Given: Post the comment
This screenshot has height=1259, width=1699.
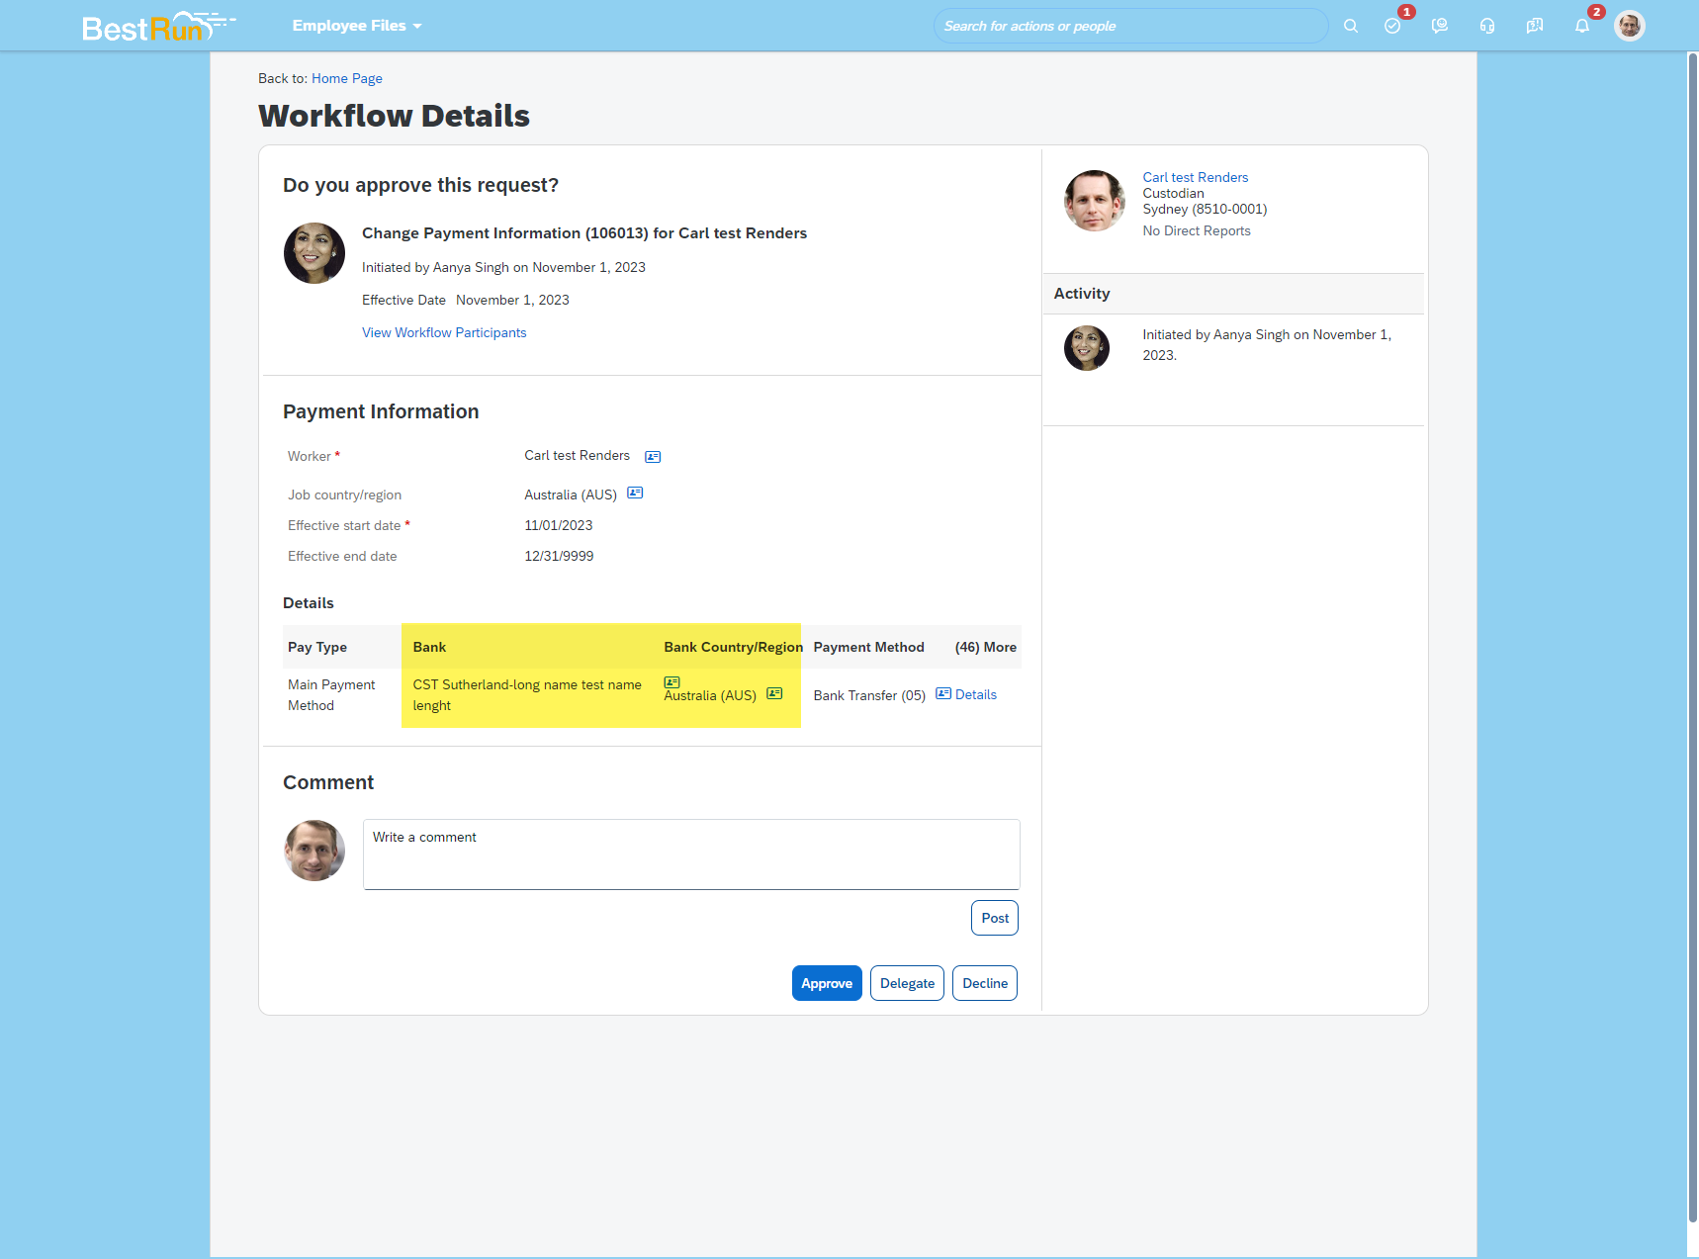Looking at the screenshot, I should point(995,918).
